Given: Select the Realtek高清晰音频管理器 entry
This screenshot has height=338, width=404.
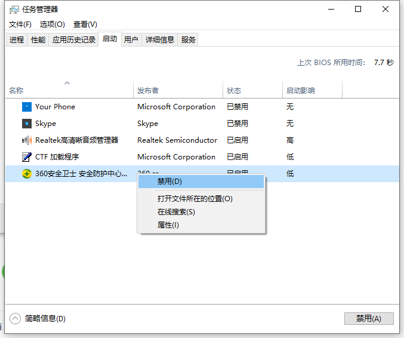Looking at the screenshot, I should point(77,140).
